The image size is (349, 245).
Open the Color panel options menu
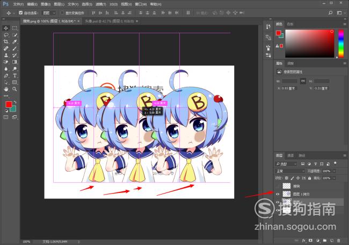click(345, 24)
